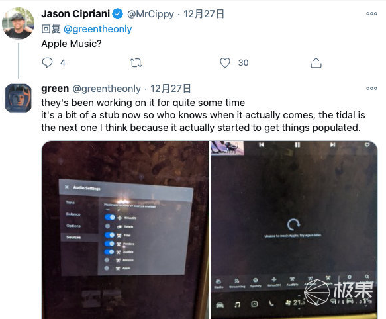Open the @greentheonly mention link
The image size is (386, 319).
click(x=98, y=29)
